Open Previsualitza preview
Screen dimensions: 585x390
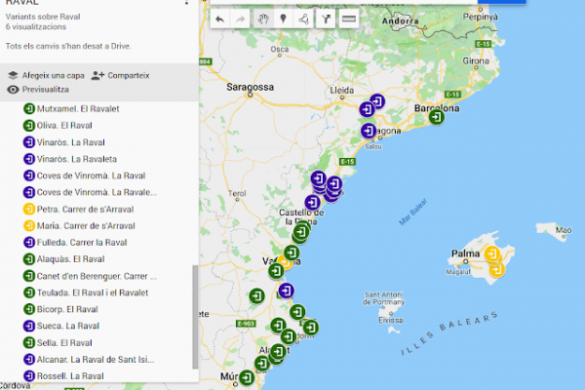pos(38,90)
